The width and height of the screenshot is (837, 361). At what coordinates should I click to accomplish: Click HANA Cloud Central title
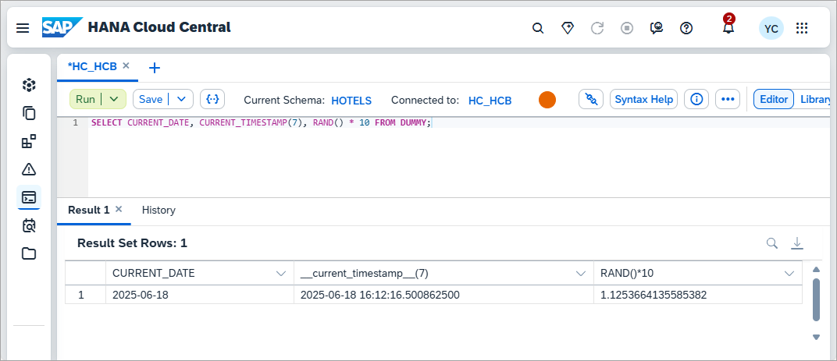coord(159,27)
